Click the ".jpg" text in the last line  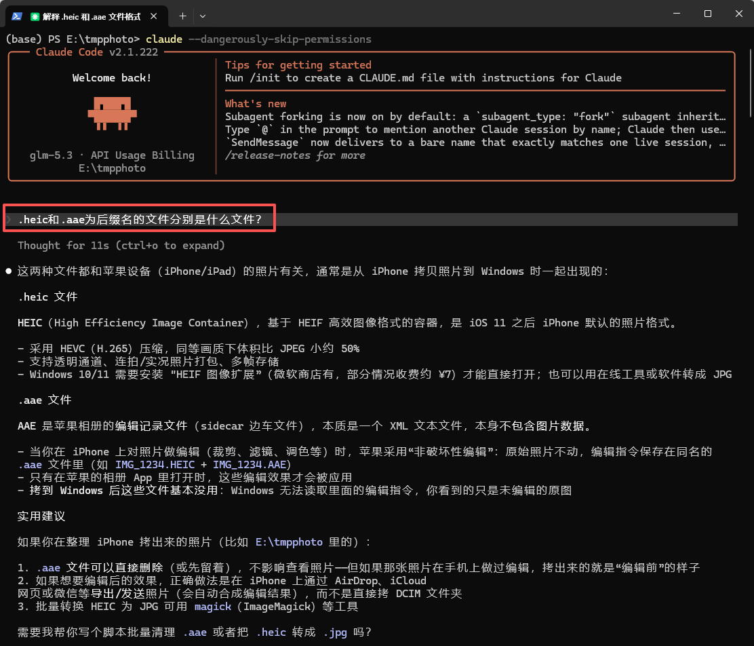pyautogui.click(x=335, y=632)
